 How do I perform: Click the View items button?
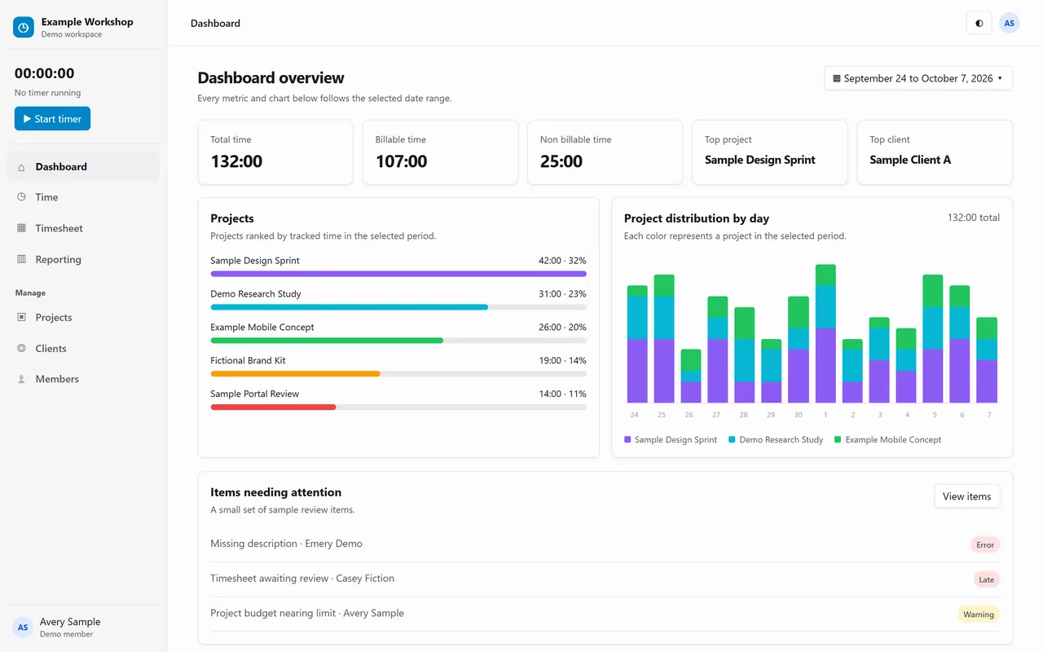tap(966, 496)
